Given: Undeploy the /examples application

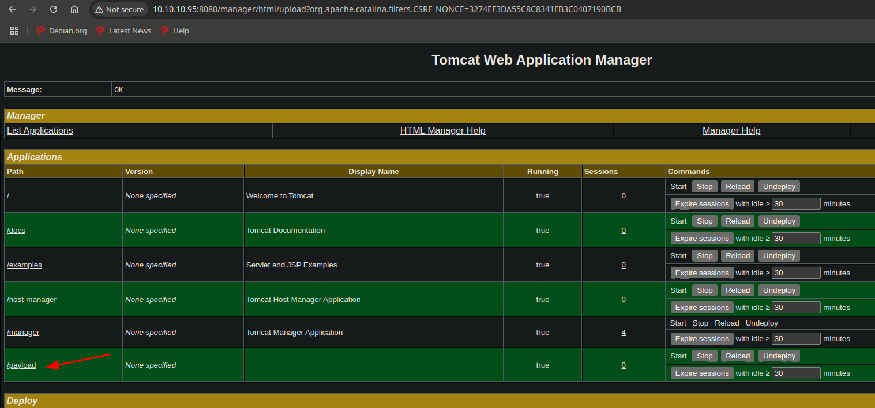Looking at the screenshot, I should coord(779,255).
